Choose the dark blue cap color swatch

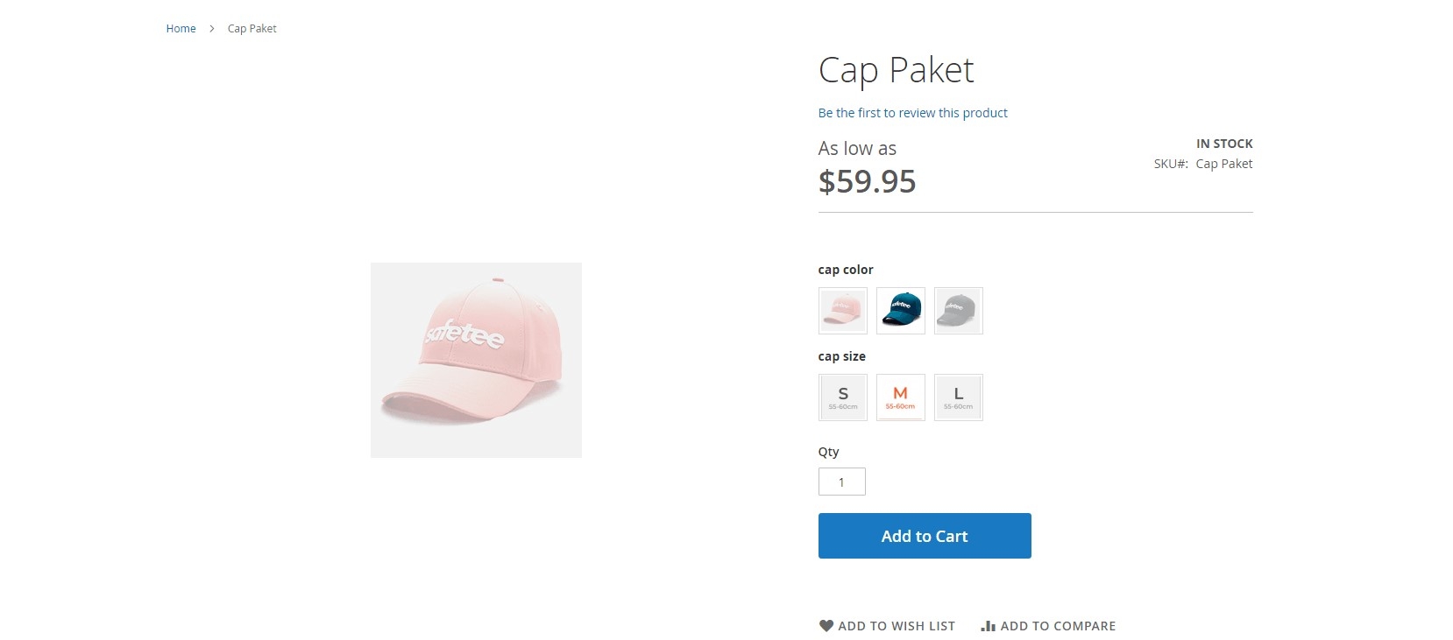(x=900, y=311)
